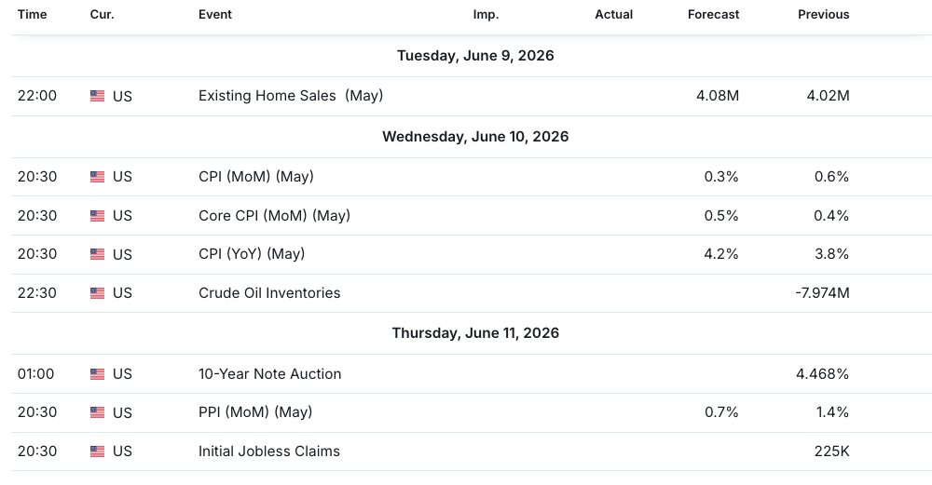Click the Wednesday, June 10, 2026 date header
Image resolution: width=932 pixels, height=485 pixels.
[475, 137]
